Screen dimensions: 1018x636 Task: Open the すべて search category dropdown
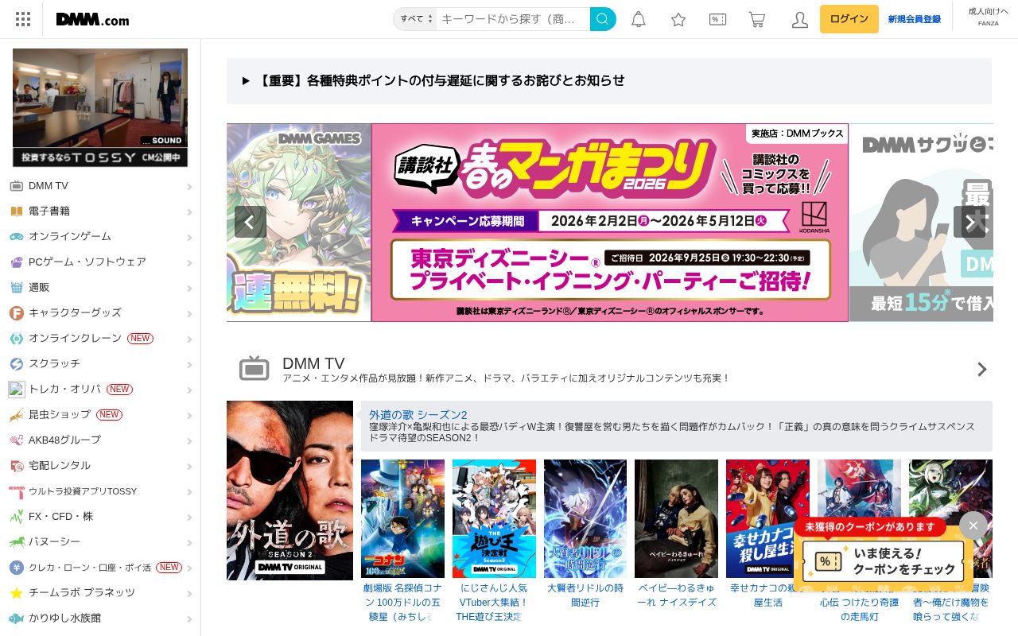(414, 18)
